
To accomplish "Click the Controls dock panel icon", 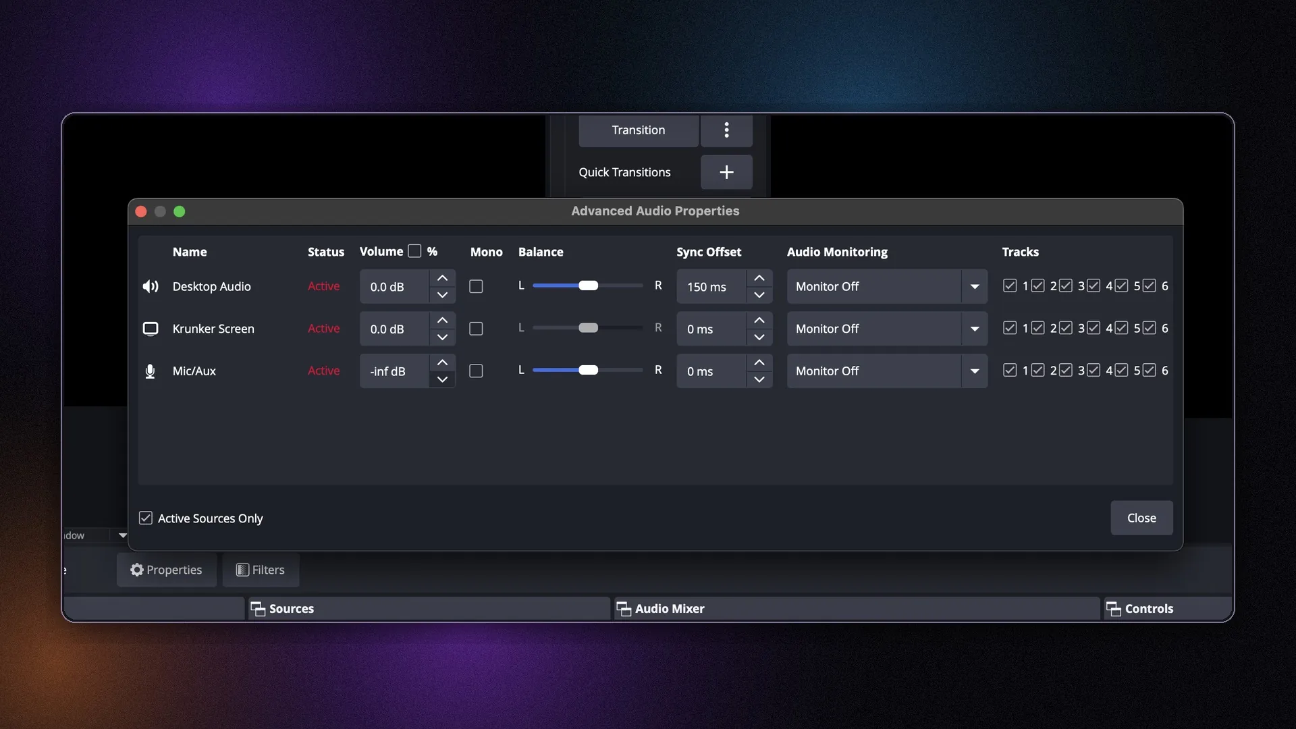I will pyautogui.click(x=1114, y=609).
